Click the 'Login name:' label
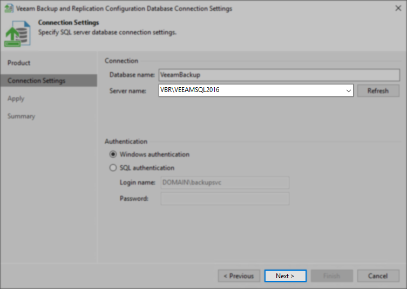Viewport: 407px width, 289px height. pos(138,182)
